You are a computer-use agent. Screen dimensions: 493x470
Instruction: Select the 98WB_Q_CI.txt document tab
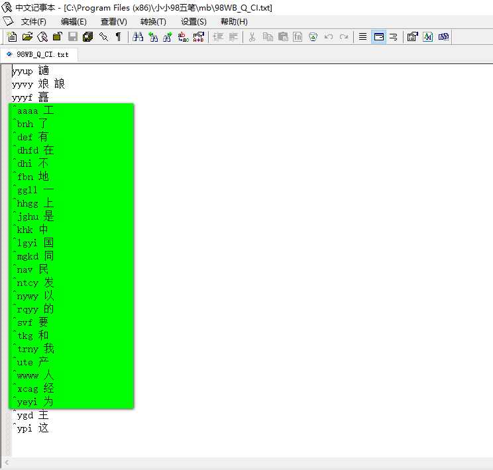[x=39, y=55]
